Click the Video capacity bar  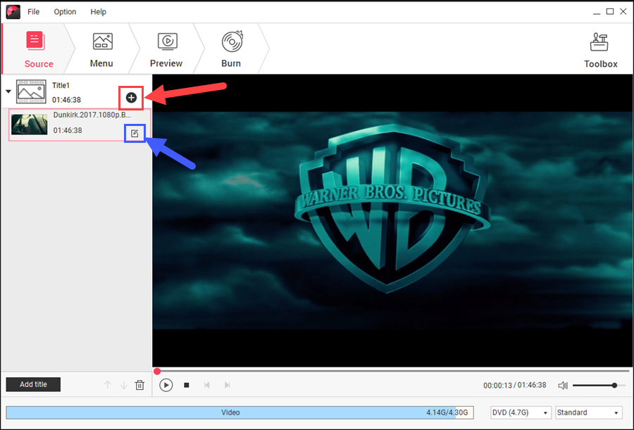pos(240,412)
